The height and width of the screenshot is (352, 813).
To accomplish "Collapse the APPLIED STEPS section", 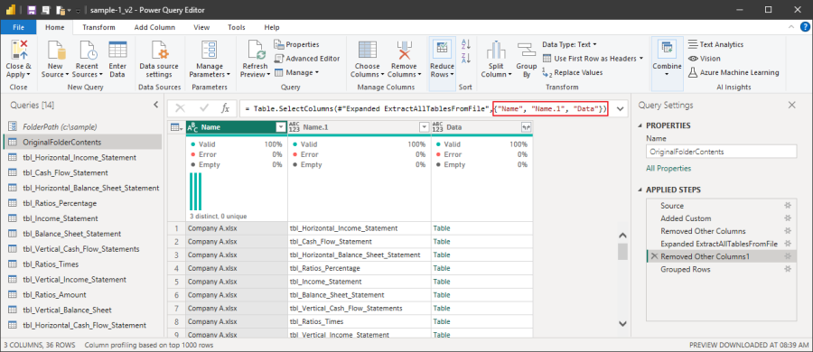I will [640, 190].
